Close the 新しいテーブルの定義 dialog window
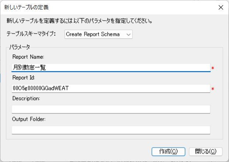 click(221, 7)
